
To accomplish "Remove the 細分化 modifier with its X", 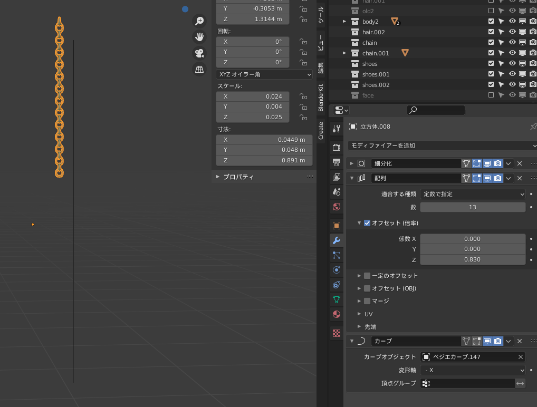I will [520, 163].
